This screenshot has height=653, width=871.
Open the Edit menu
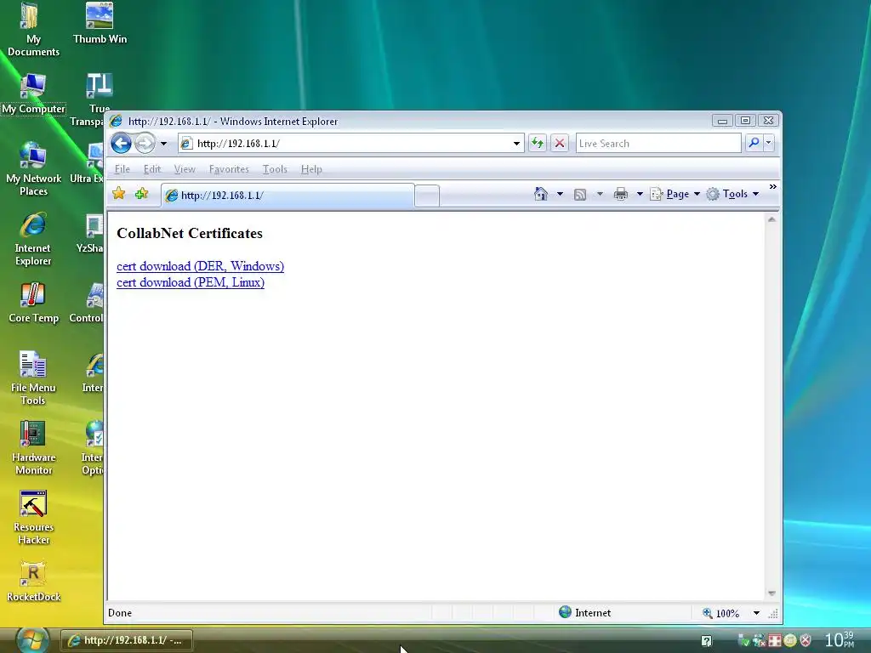pos(151,169)
